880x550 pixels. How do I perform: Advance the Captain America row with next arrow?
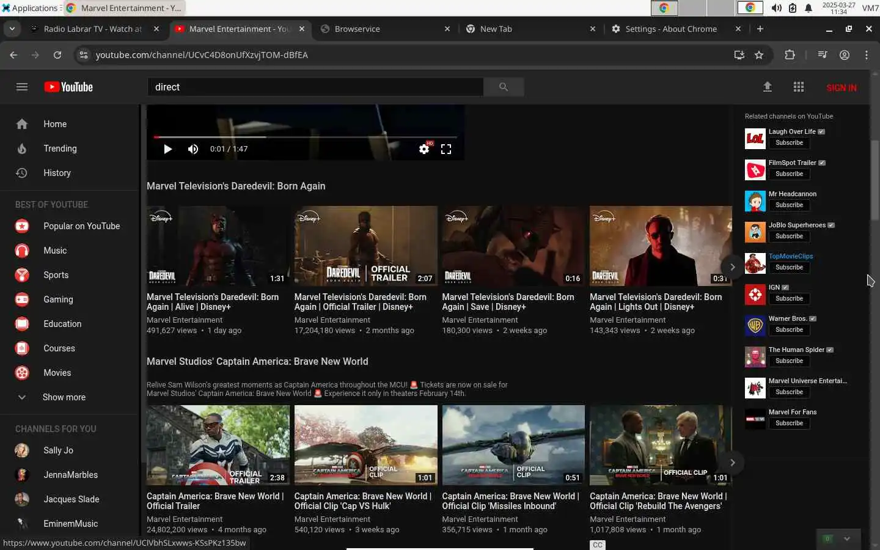click(732, 463)
